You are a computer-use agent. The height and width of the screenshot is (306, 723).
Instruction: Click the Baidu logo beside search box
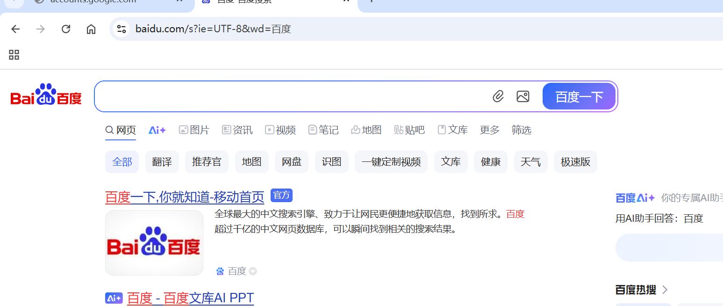click(46, 95)
